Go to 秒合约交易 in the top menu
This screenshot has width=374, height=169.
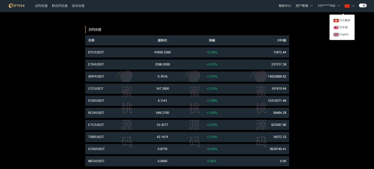click(60, 6)
